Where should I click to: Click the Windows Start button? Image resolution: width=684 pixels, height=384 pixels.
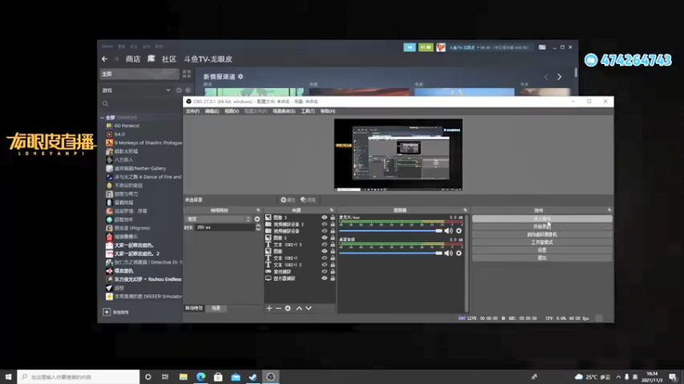tap(9, 376)
